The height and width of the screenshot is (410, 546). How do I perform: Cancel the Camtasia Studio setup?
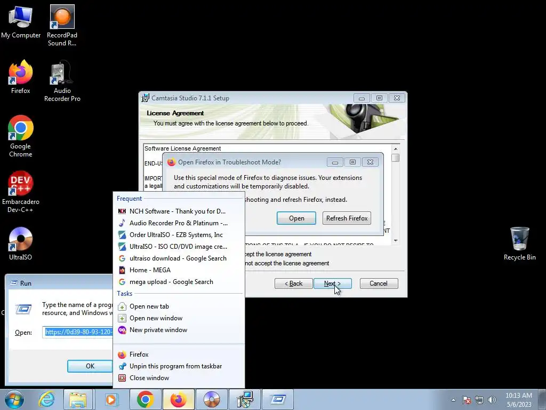point(379,283)
